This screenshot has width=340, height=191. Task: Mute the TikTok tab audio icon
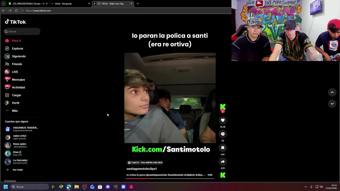[99, 4]
